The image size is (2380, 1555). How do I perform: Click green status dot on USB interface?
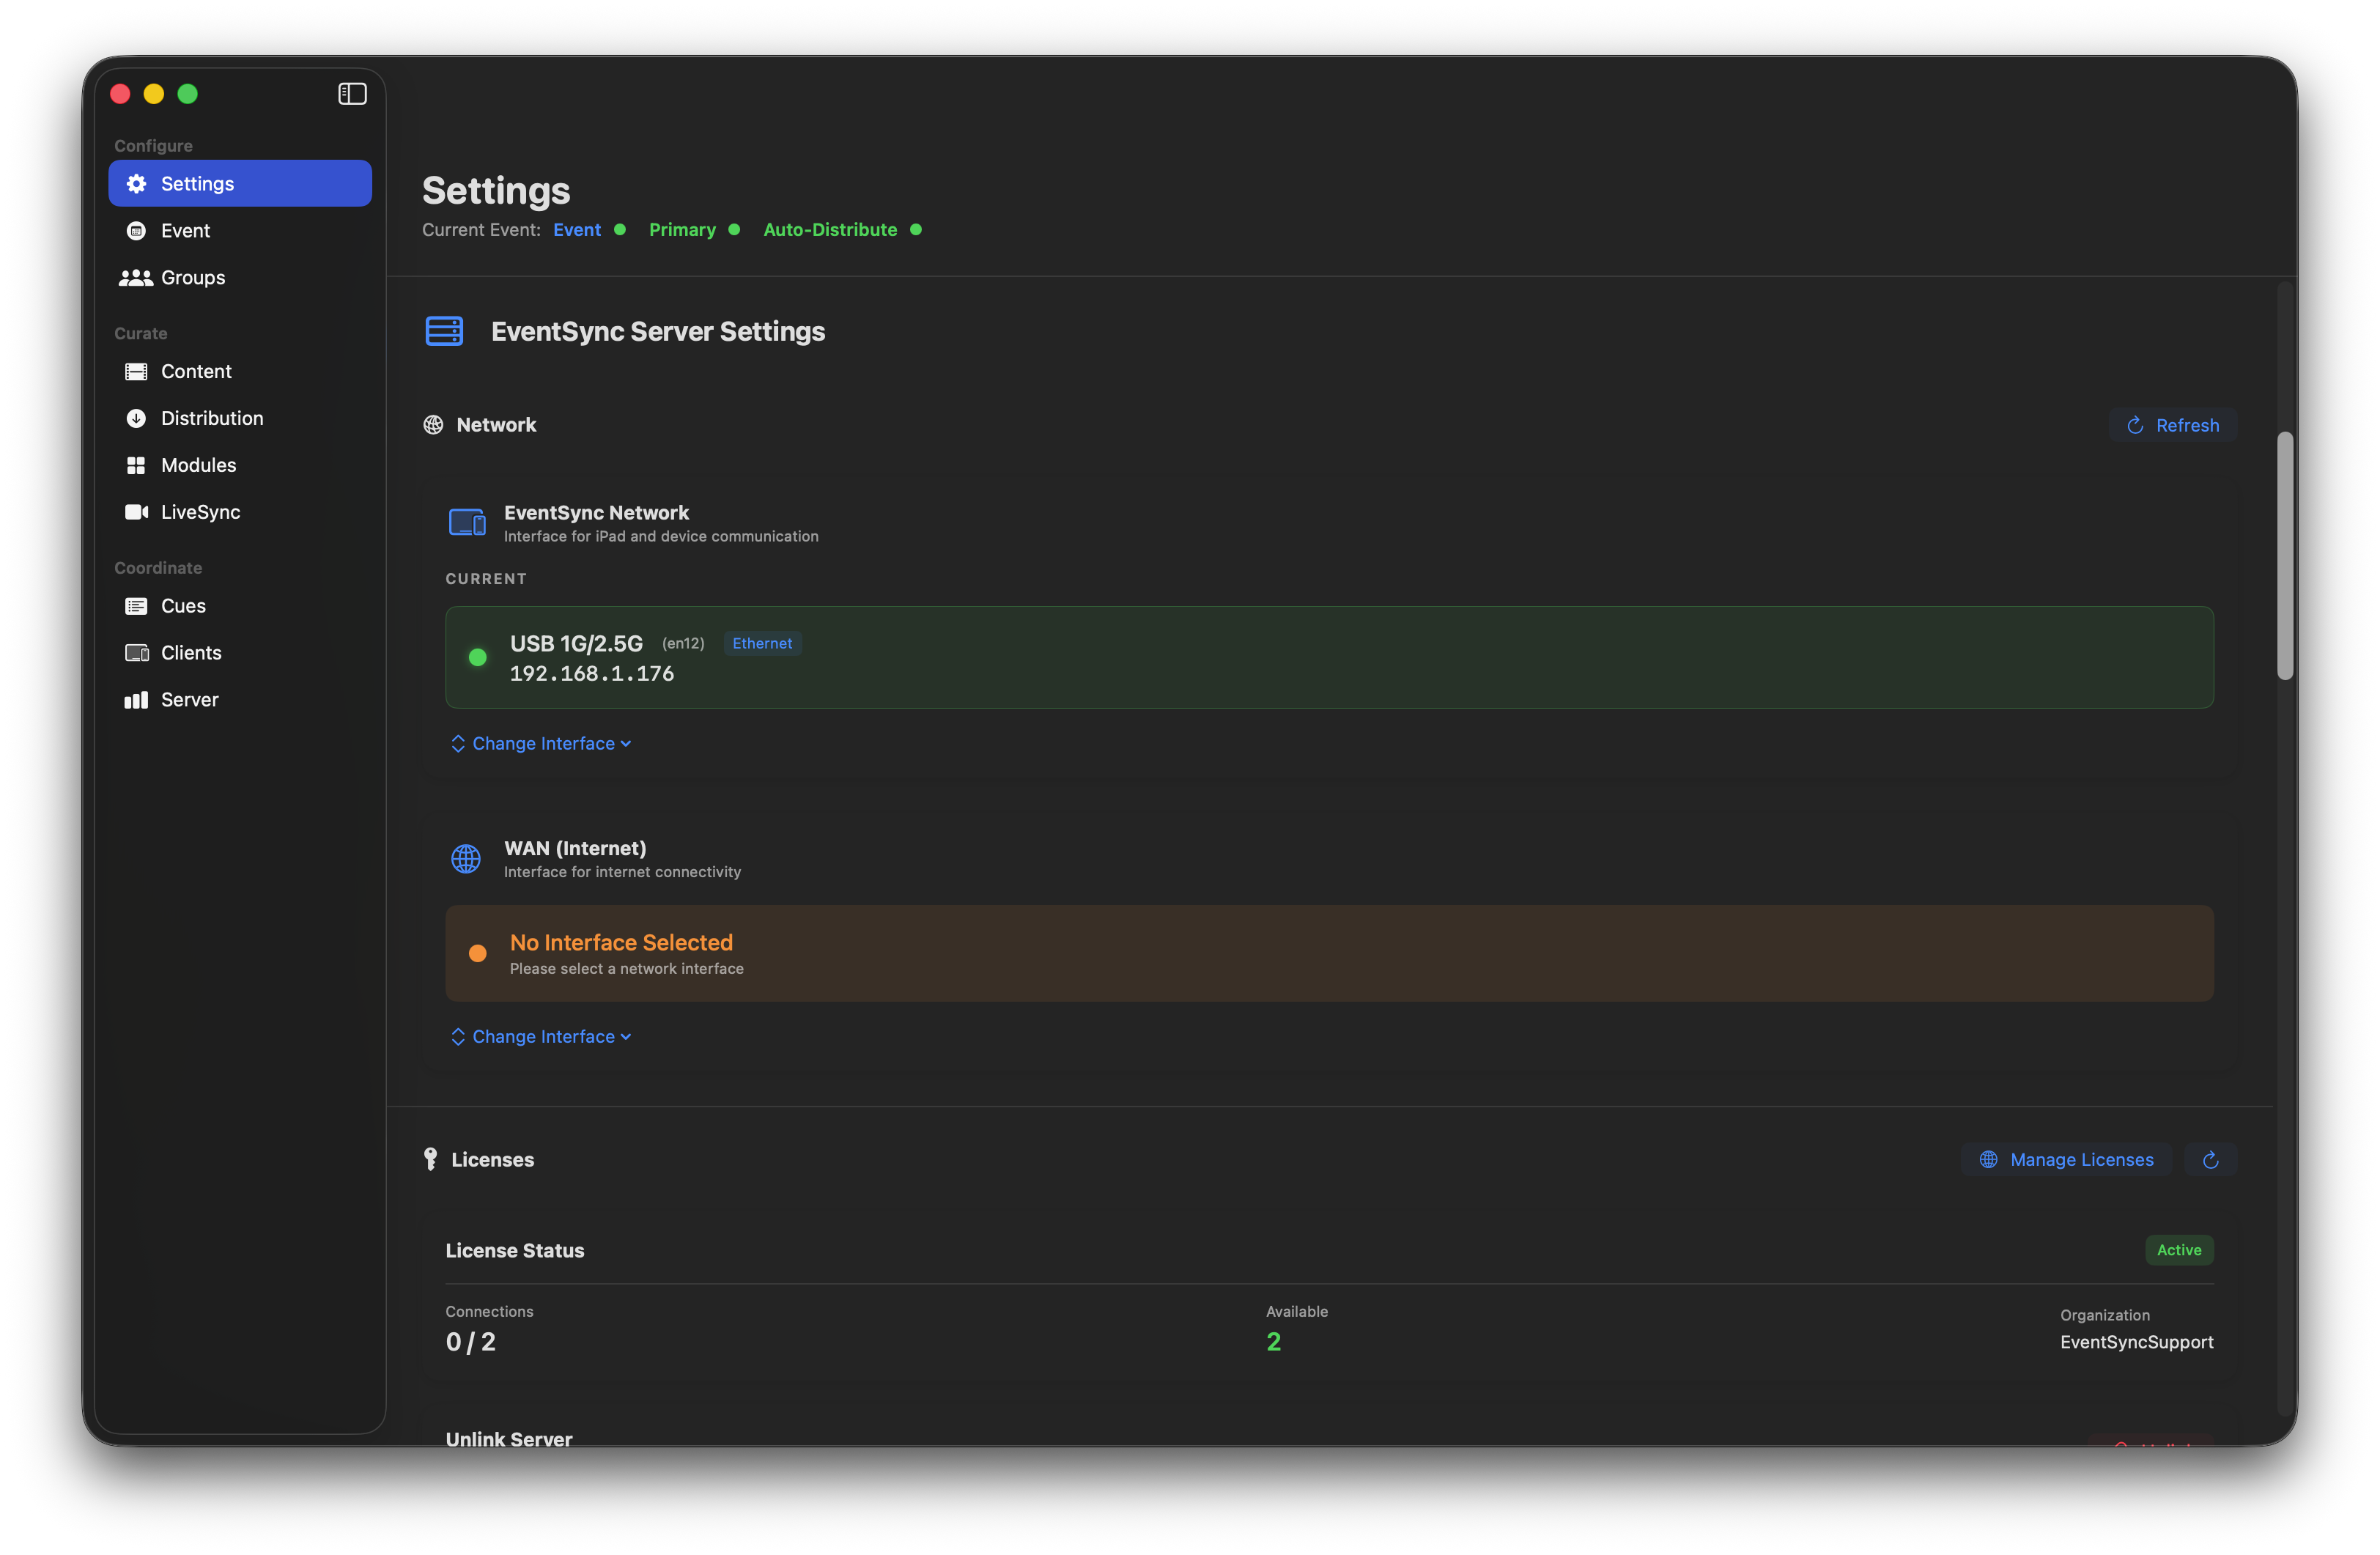tap(478, 657)
